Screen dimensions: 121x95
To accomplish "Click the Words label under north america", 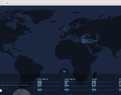I will pos(39,85).
